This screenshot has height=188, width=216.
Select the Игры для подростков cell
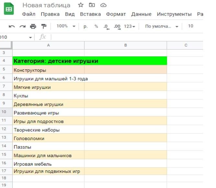pos(48,121)
